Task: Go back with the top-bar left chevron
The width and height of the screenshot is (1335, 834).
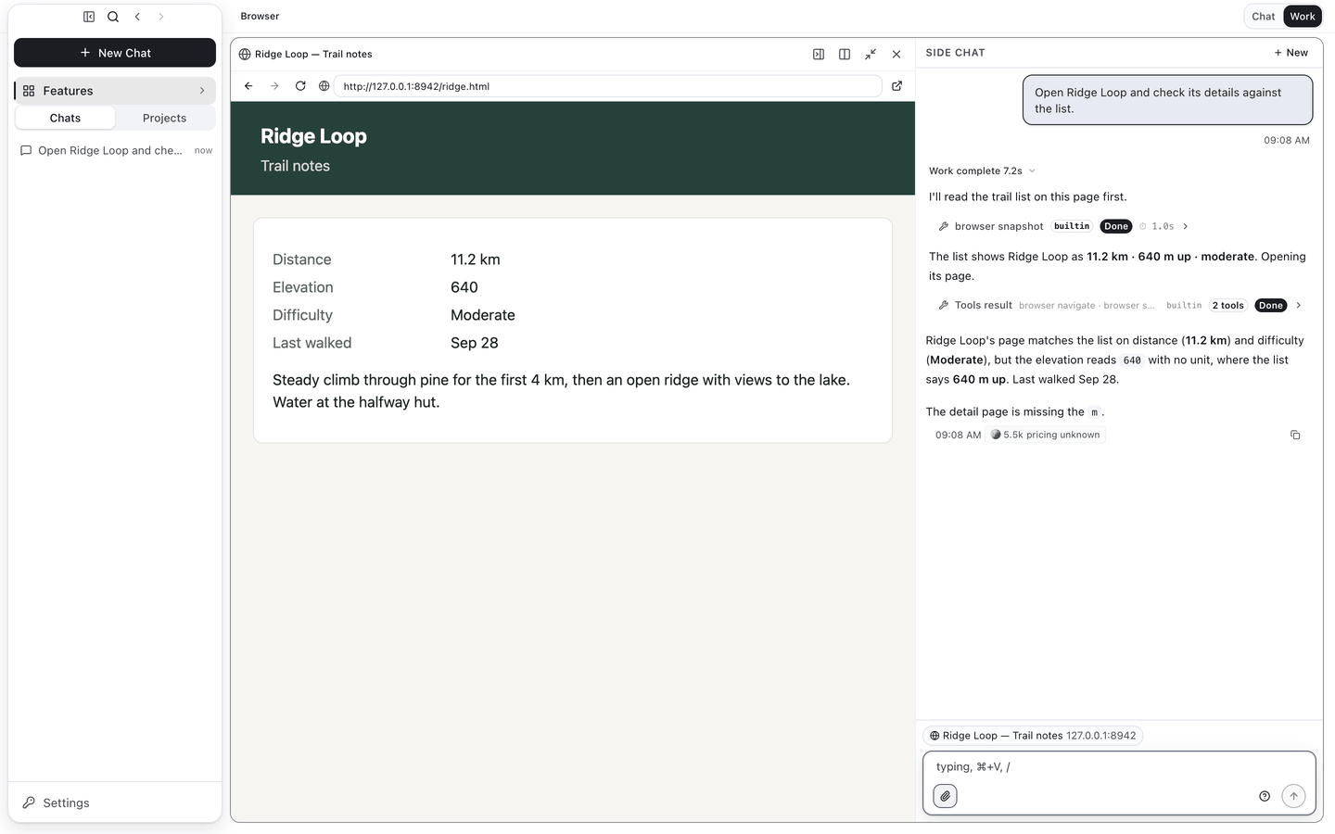Action: pyautogui.click(x=137, y=17)
